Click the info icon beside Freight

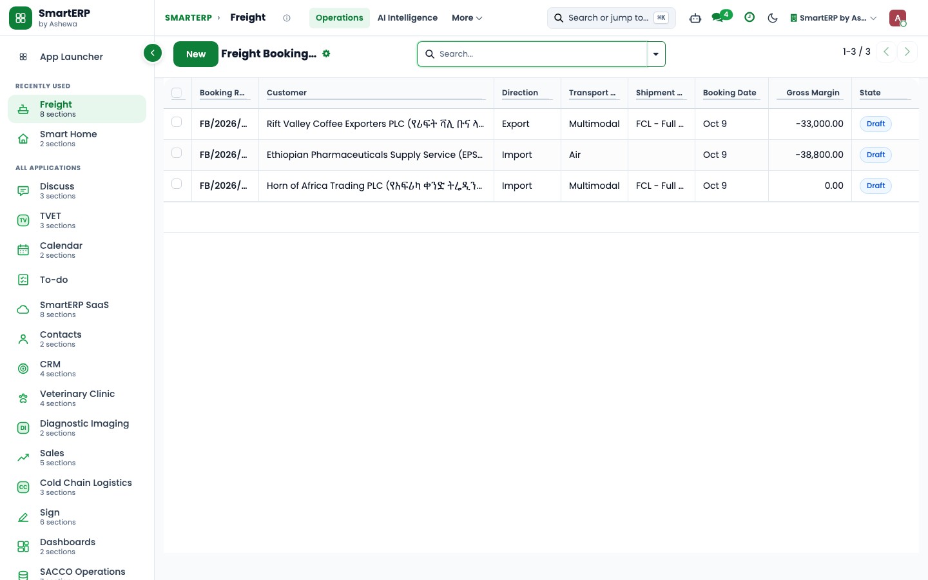click(x=287, y=18)
